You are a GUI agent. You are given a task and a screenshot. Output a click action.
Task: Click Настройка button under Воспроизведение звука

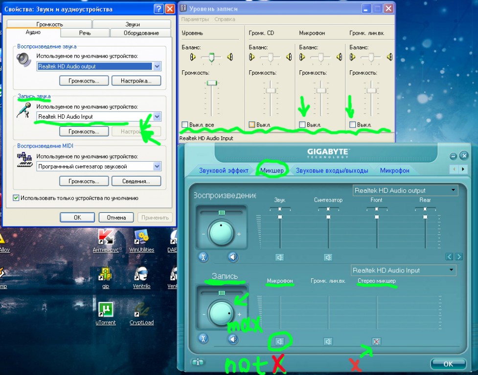(x=137, y=81)
